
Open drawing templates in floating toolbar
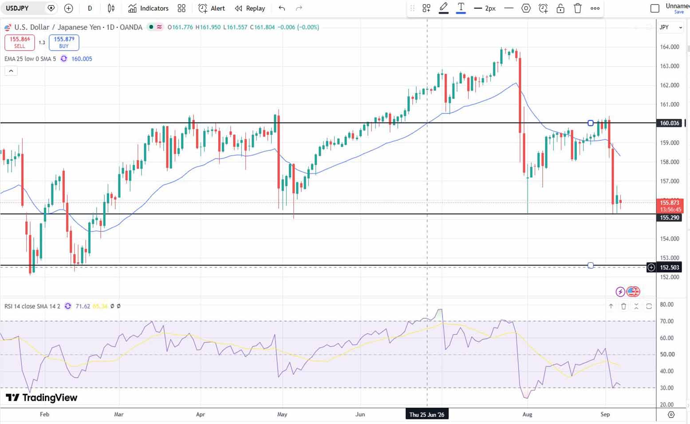[x=426, y=8]
